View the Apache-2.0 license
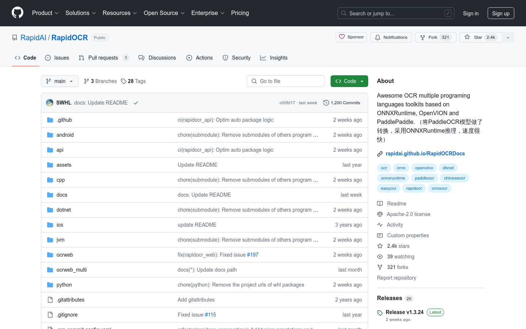526x329 pixels. coord(404,214)
